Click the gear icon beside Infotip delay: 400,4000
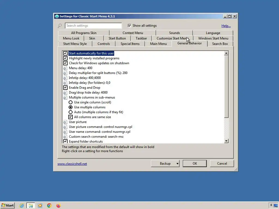 [65, 78]
